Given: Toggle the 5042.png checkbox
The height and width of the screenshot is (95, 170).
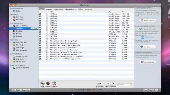Looking at the screenshot, I should pos(40,21).
